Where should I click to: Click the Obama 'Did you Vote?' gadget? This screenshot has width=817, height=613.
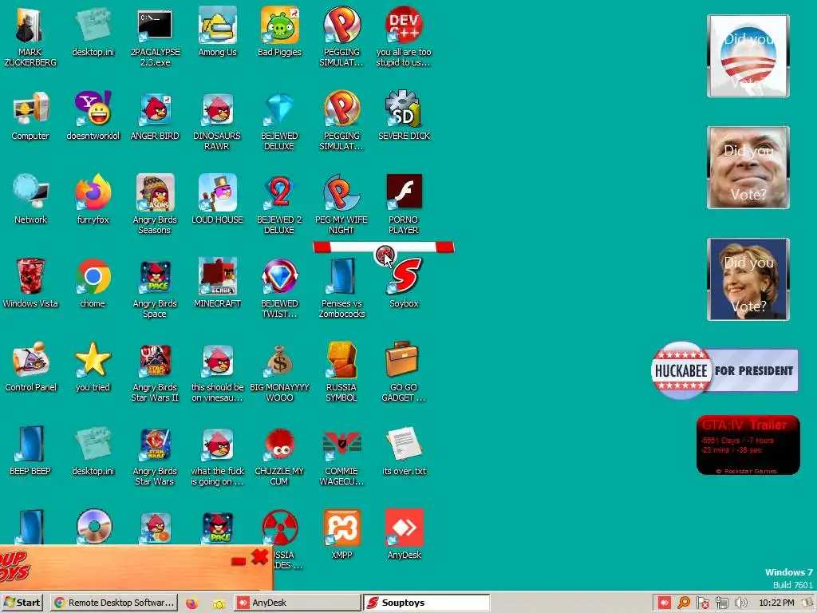[x=748, y=56]
